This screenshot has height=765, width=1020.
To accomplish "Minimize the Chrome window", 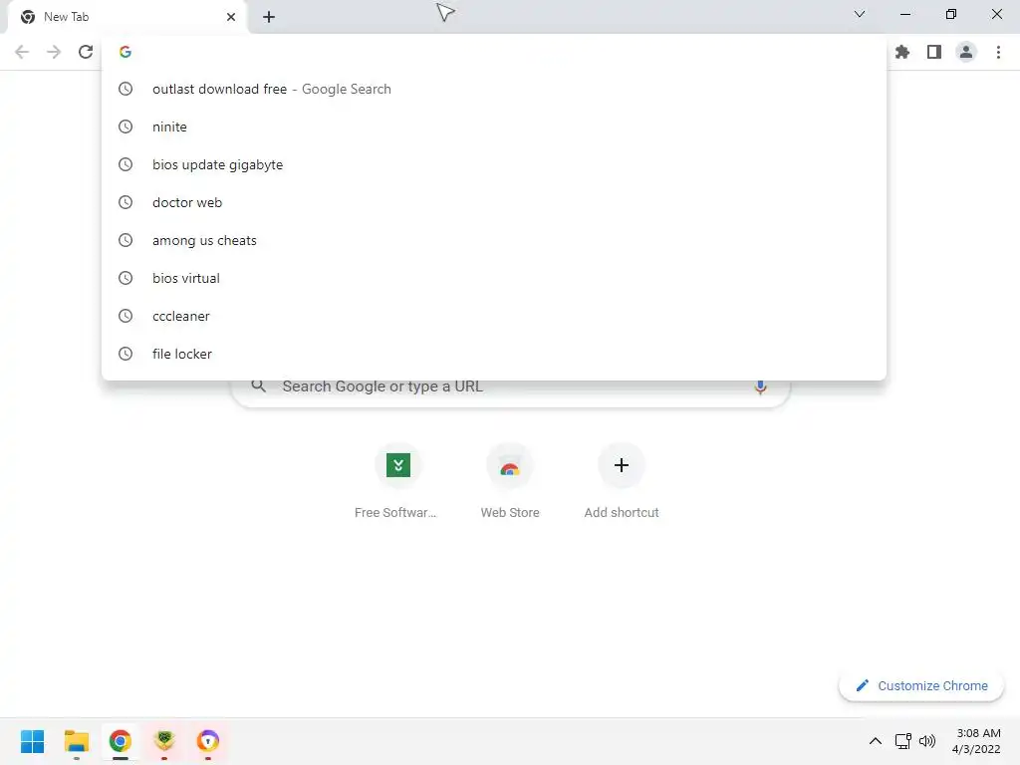I will click(905, 14).
